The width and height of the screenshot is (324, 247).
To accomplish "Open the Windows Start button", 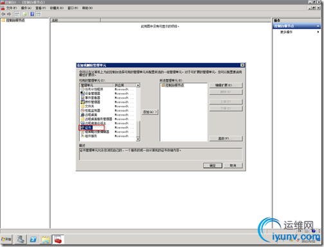I will click(6, 239).
